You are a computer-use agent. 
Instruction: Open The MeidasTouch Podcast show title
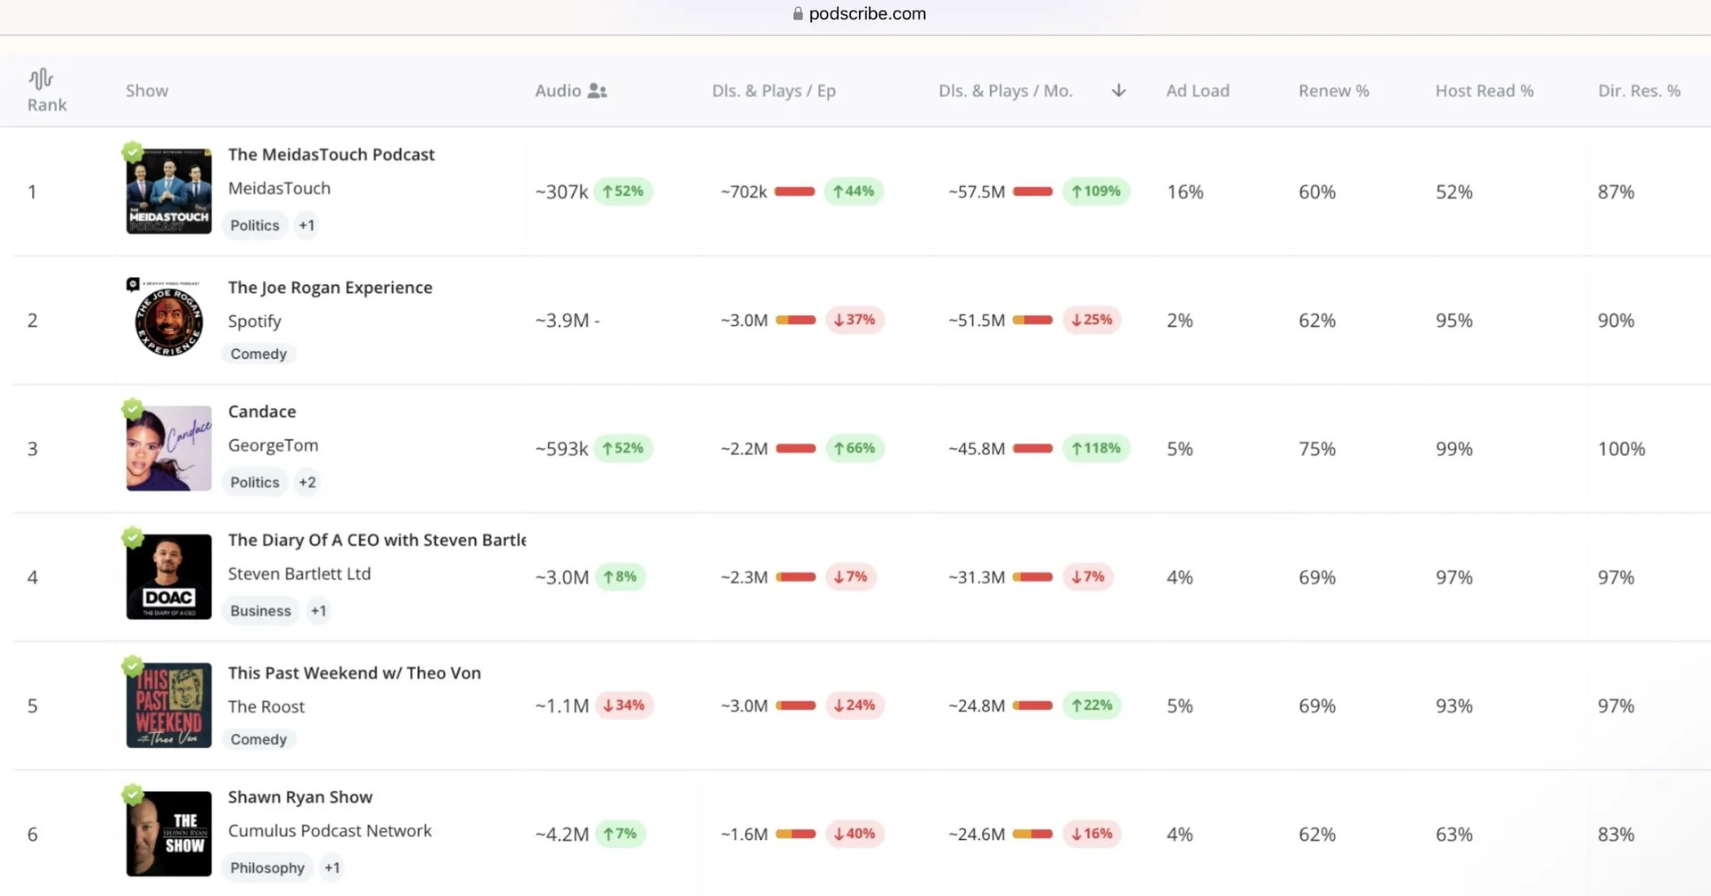(x=332, y=154)
